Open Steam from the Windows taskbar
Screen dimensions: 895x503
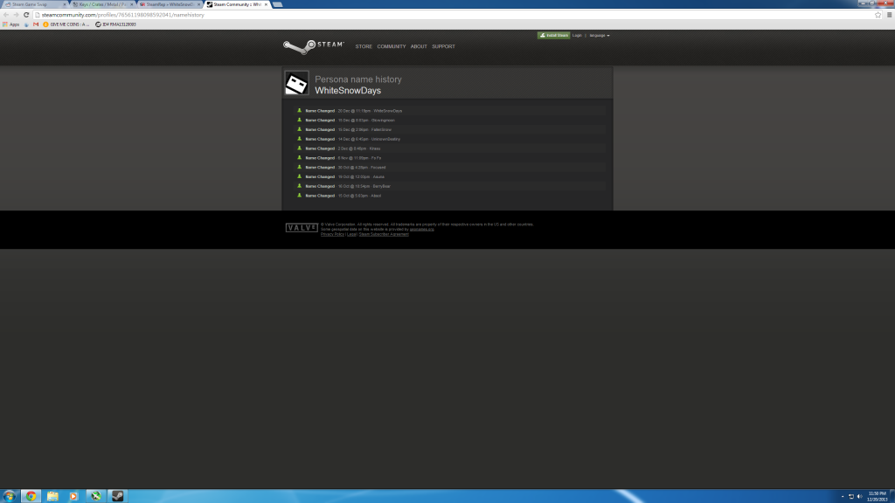117,495
